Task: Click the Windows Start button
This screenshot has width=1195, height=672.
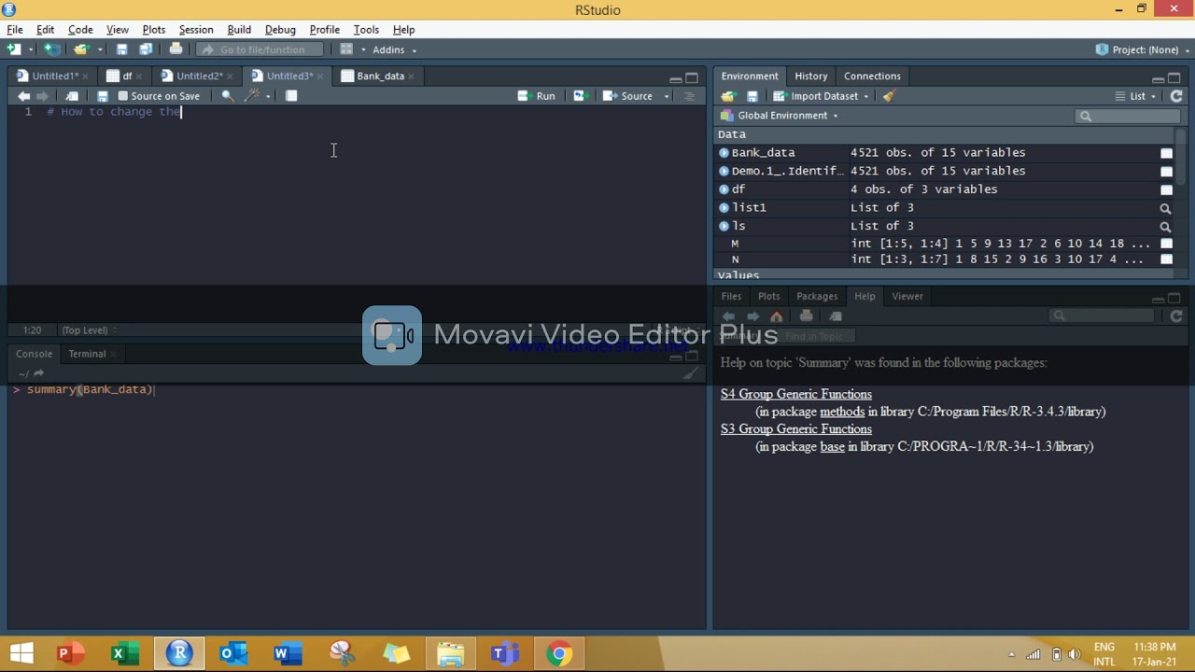Action: coord(21,653)
